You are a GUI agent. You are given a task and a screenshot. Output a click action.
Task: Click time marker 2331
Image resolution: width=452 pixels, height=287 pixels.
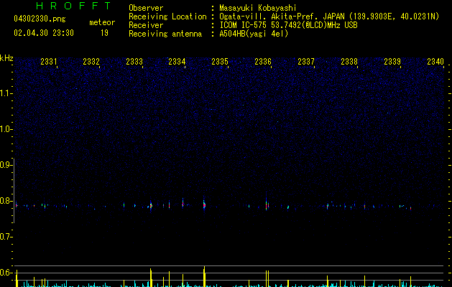[48, 61]
